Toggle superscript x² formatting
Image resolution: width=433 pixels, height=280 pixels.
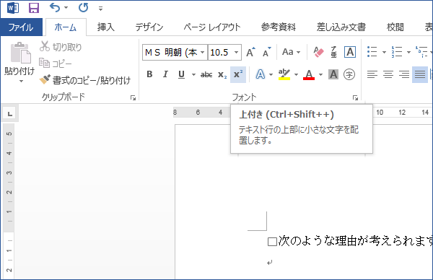pos(238,74)
